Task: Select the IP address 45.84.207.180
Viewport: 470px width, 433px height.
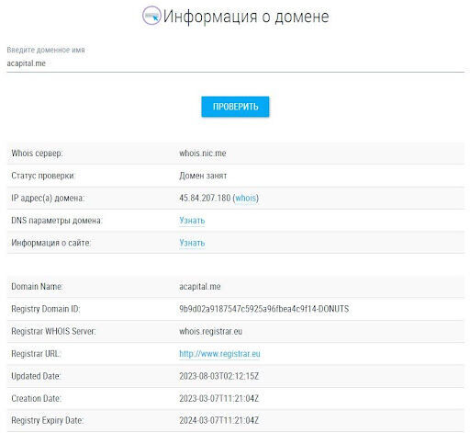Action: pos(205,198)
